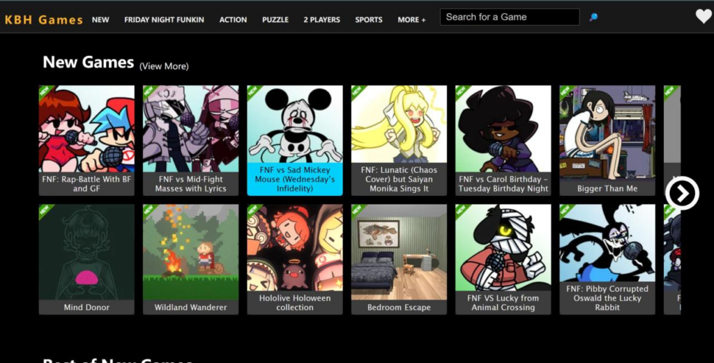Open Bedroom Escape game thumbnail

pos(399,252)
